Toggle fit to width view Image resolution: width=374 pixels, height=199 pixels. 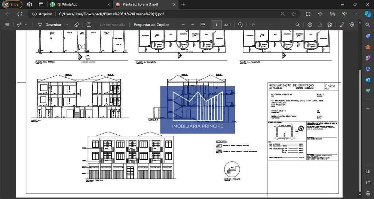tap(203, 25)
